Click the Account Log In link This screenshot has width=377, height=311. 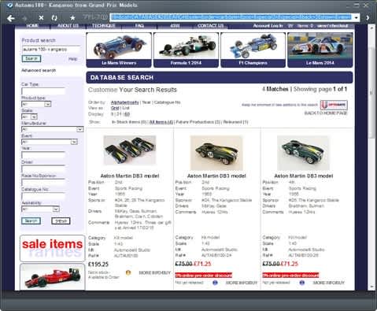click(x=268, y=26)
